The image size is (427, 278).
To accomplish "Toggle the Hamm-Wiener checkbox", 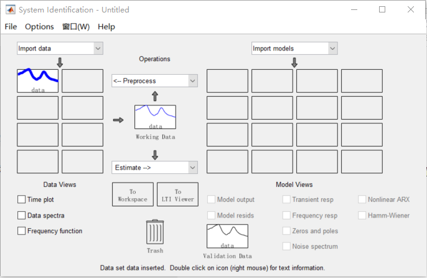I will pos(362,215).
